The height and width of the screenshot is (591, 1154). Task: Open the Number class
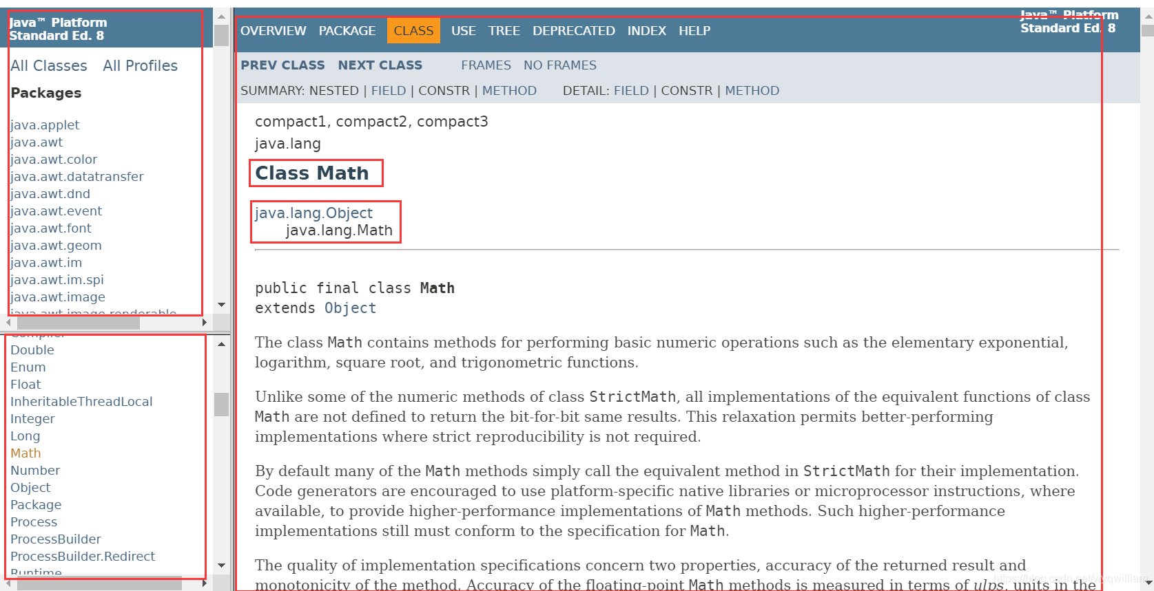pyautogui.click(x=35, y=471)
